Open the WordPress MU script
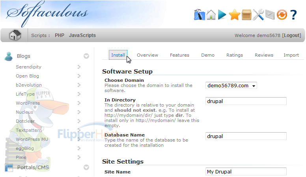306x177 pixels. point(32,139)
